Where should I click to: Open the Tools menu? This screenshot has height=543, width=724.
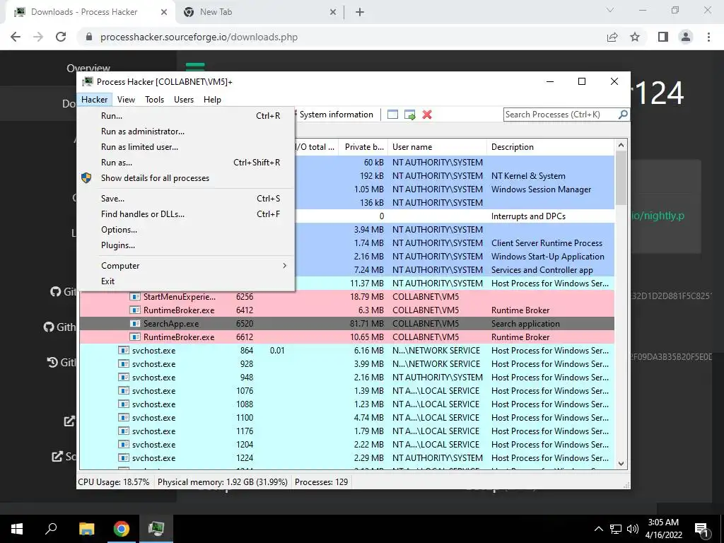point(154,100)
